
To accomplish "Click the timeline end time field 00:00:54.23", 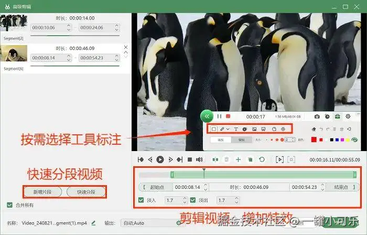I will point(305,187).
